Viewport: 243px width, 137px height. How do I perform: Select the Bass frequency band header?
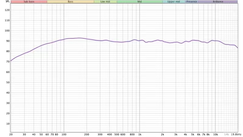[70, 2]
